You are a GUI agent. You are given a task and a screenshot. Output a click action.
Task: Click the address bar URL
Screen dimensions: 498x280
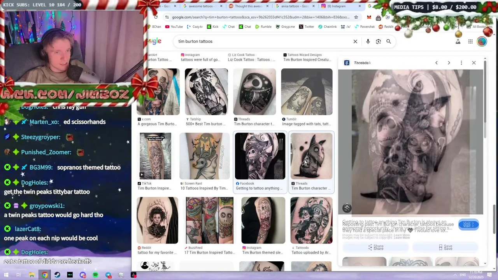[x=261, y=17]
